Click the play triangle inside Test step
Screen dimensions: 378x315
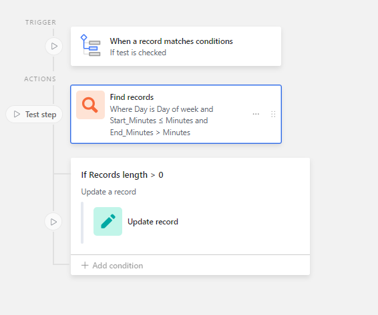(17, 115)
